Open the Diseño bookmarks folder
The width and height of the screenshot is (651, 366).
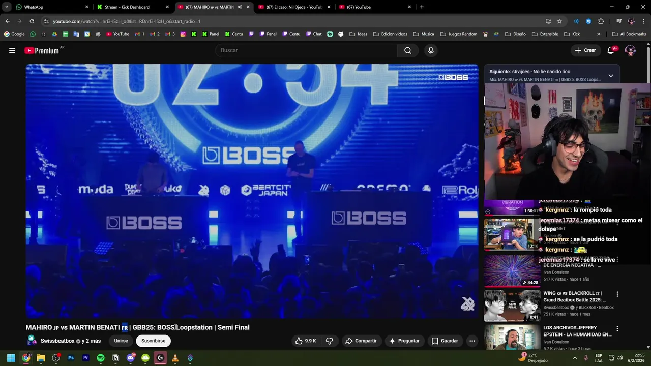tap(515, 34)
